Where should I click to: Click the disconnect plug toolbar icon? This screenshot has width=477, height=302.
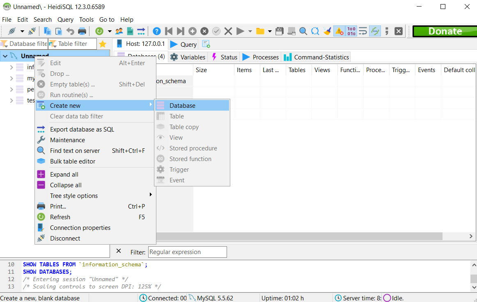click(32, 31)
